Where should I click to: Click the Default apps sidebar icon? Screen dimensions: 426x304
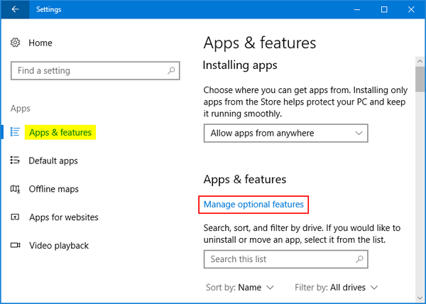[16, 161]
